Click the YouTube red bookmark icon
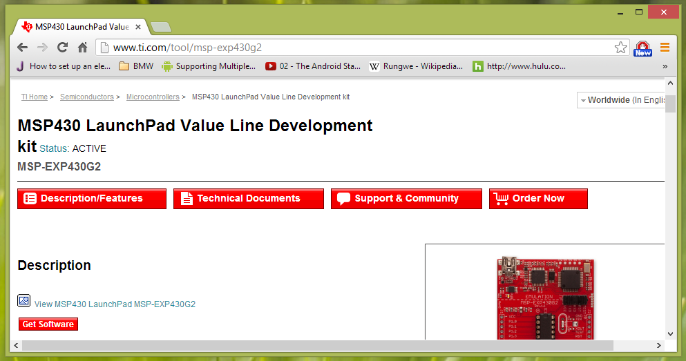Image resolution: width=686 pixels, height=361 pixels. [x=271, y=66]
